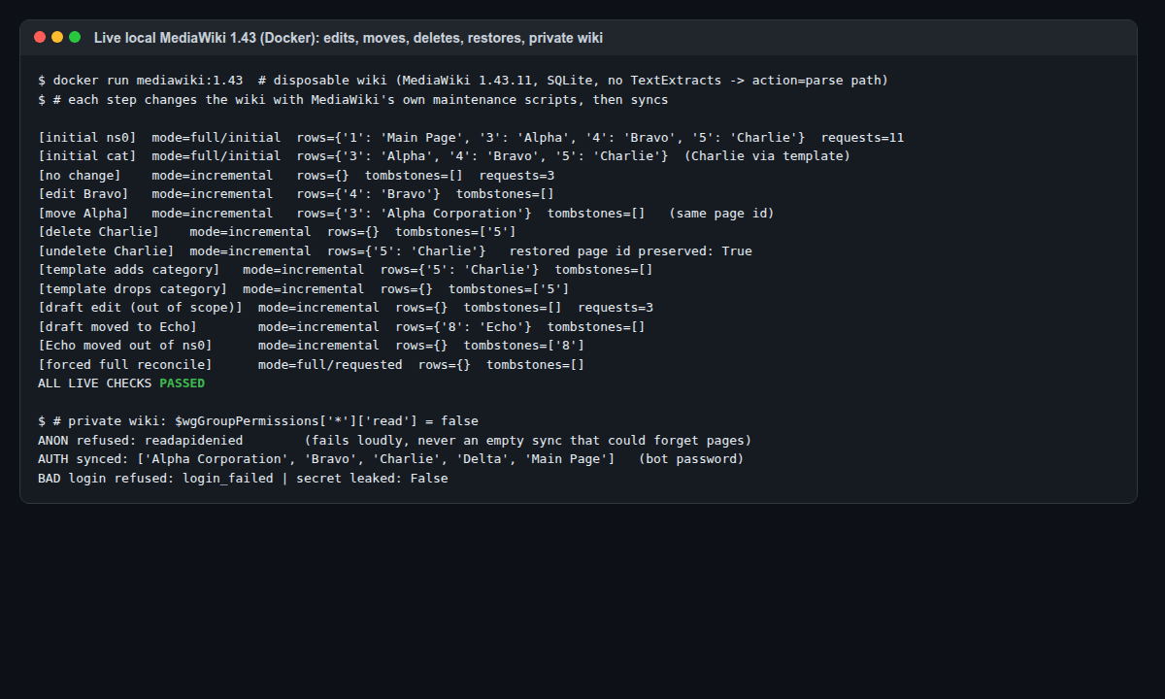
Task: Click the comment line 'each step changes the wiki'
Action: point(352,99)
